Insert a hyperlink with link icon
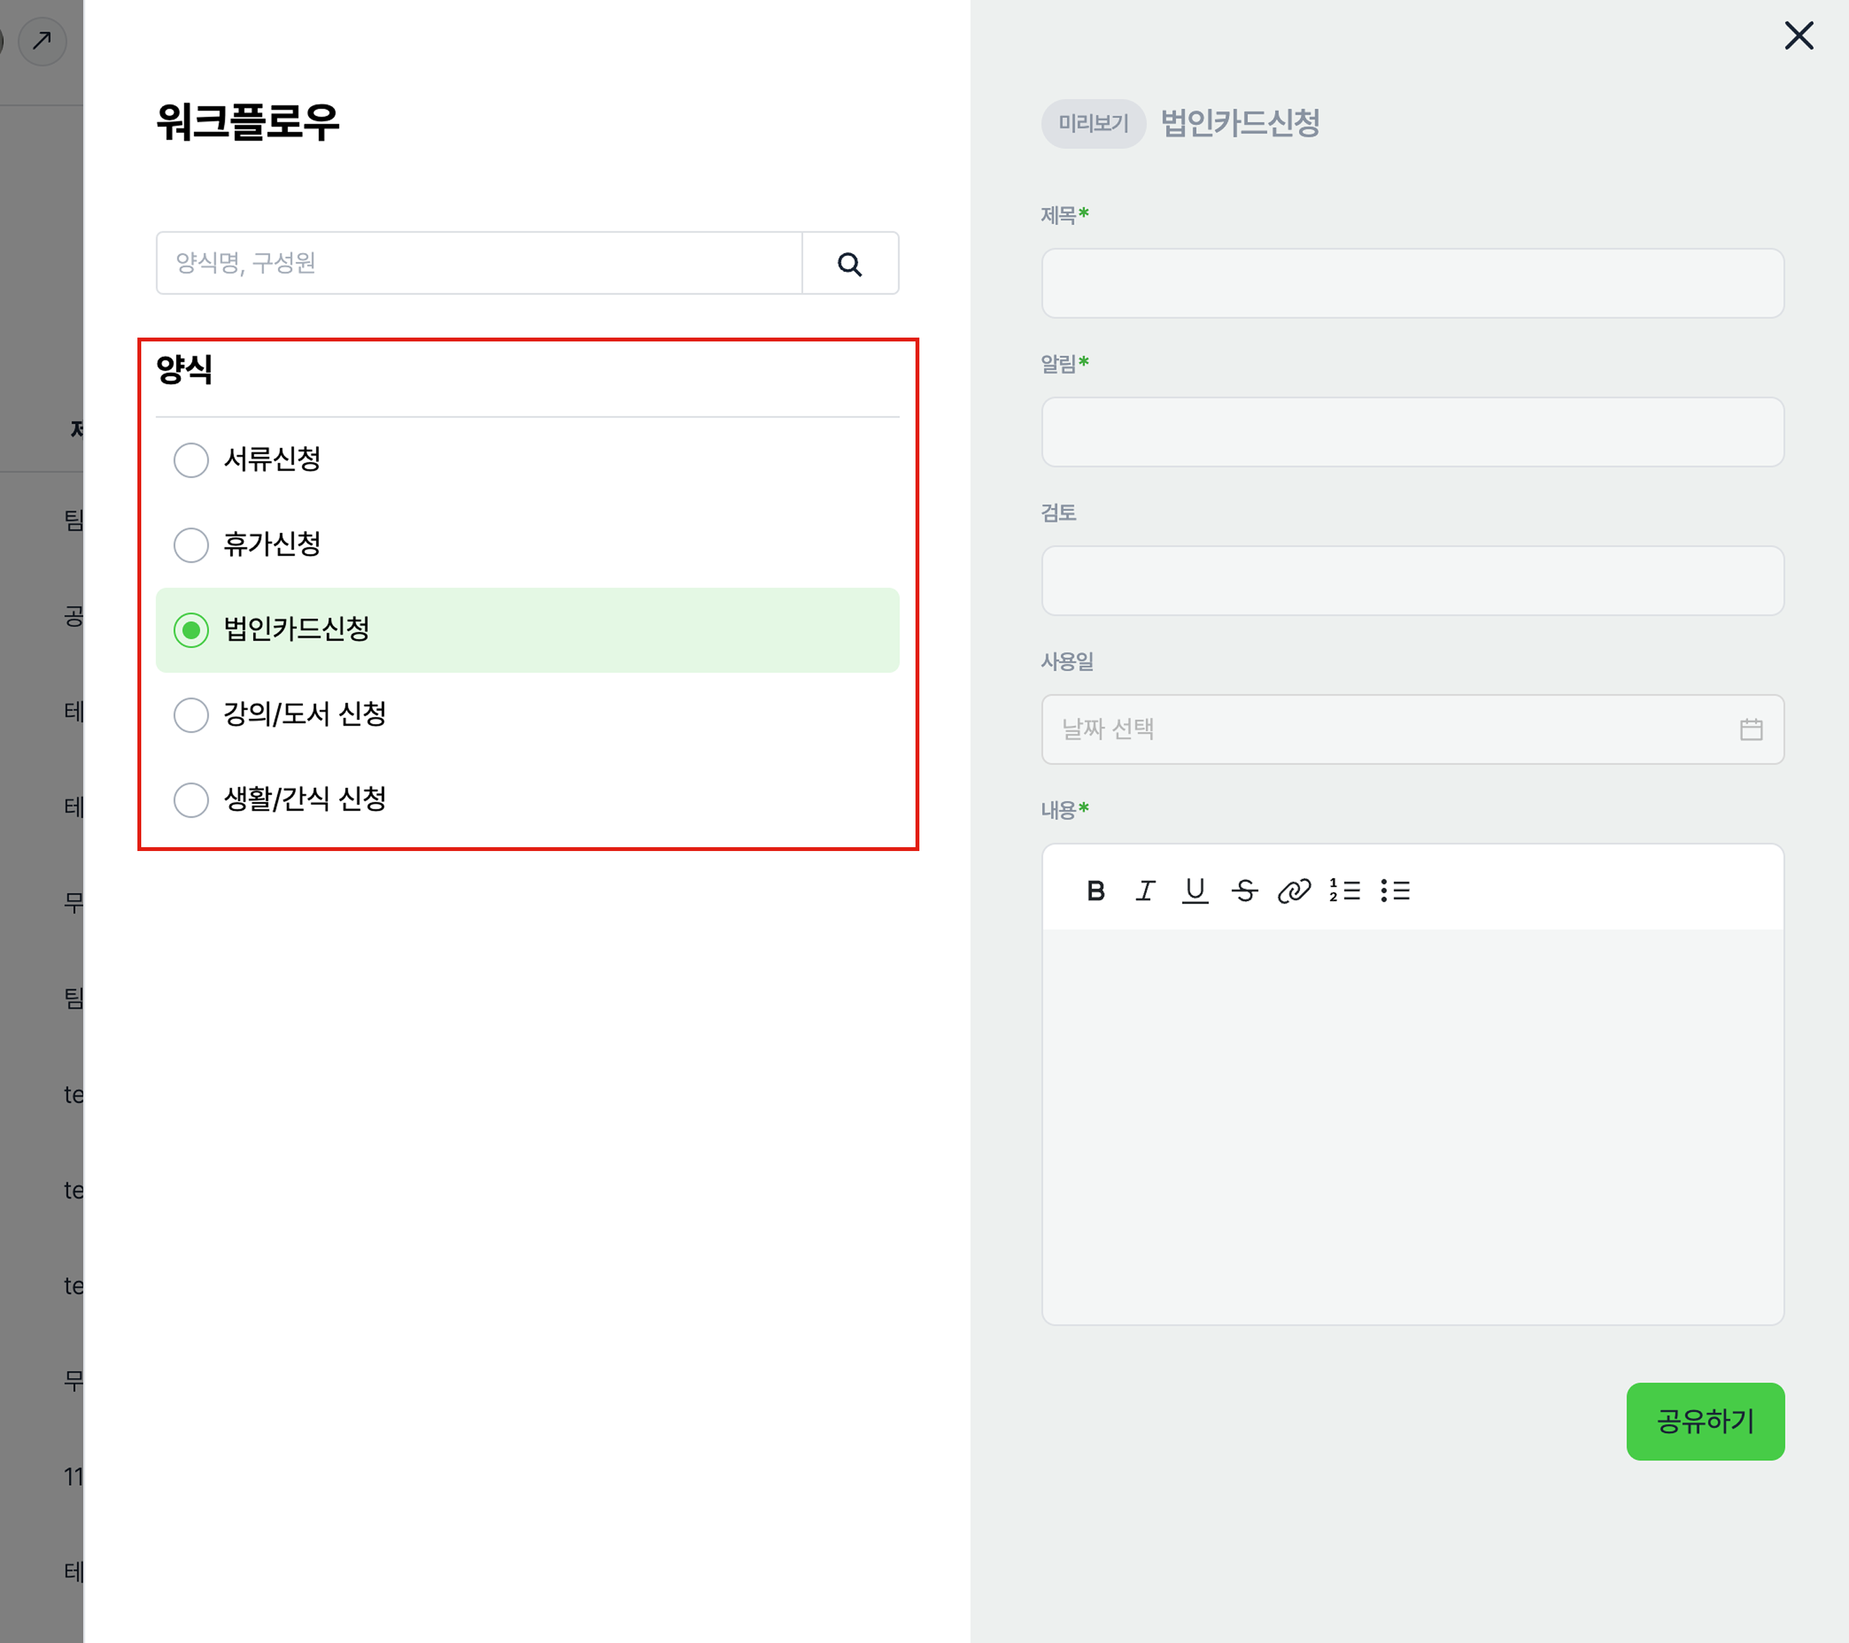Screen dimensions: 1849x1643 pyautogui.click(x=1294, y=891)
